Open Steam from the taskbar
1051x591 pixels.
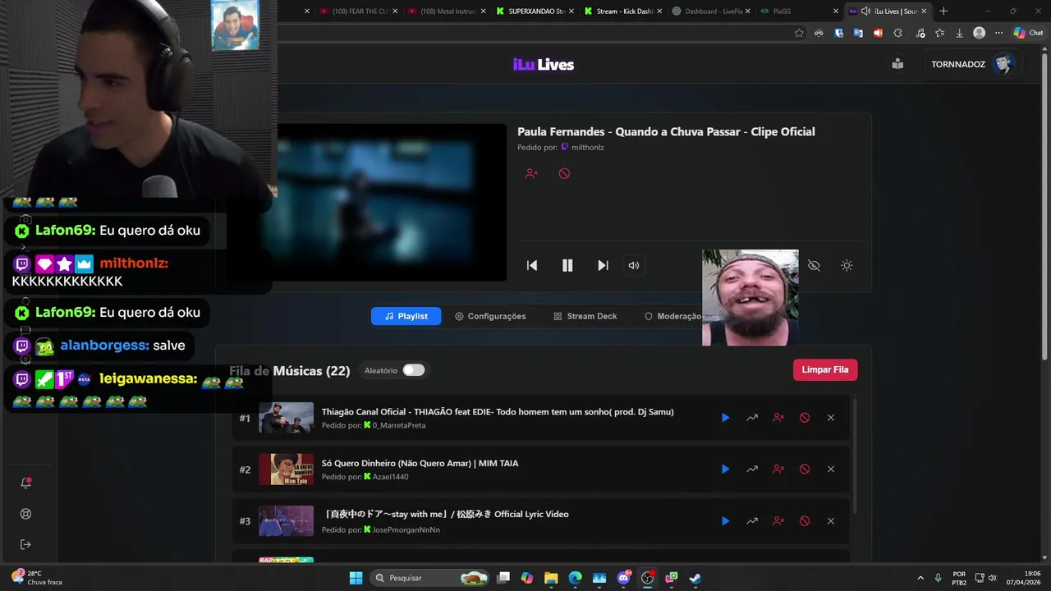pos(695,578)
